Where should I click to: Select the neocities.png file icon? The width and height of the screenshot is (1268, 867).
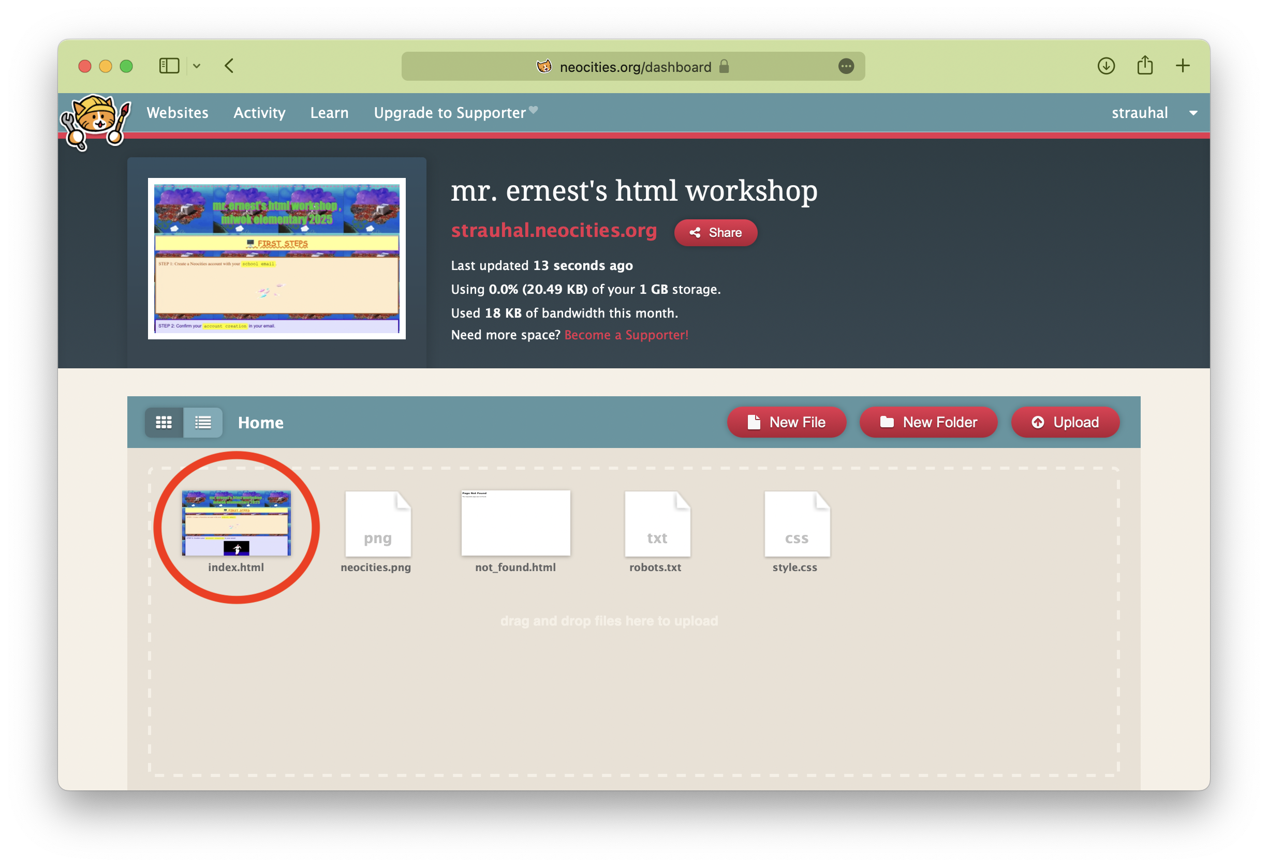[378, 524]
